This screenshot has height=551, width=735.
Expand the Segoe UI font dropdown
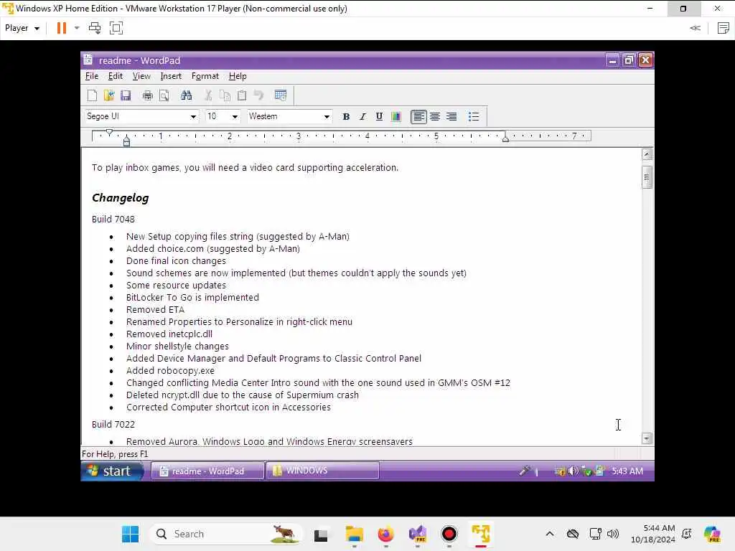pyautogui.click(x=192, y=117)
